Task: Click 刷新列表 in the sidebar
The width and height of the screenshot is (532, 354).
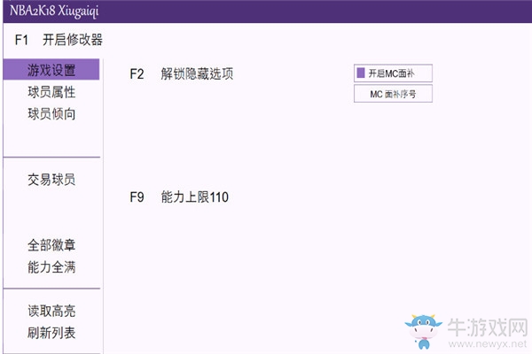Action: pyautogui.click(x=51, y=333)
